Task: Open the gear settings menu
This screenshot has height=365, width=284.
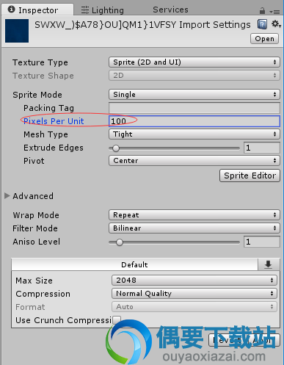Action: (276, 24)
